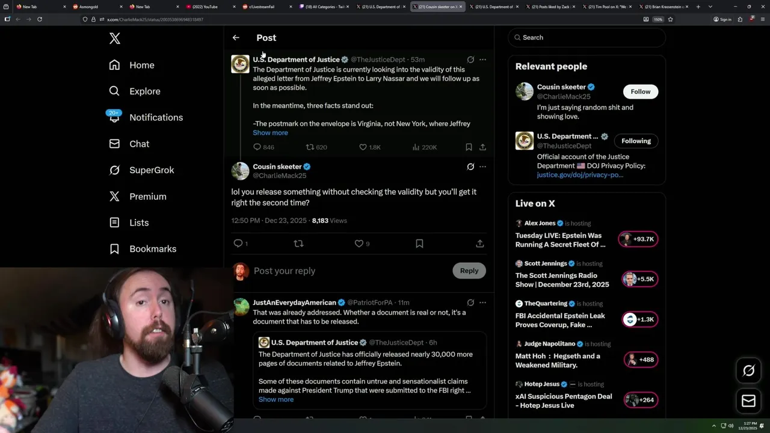
Task: Open more options on Justice Dept post
Action: 482,60
